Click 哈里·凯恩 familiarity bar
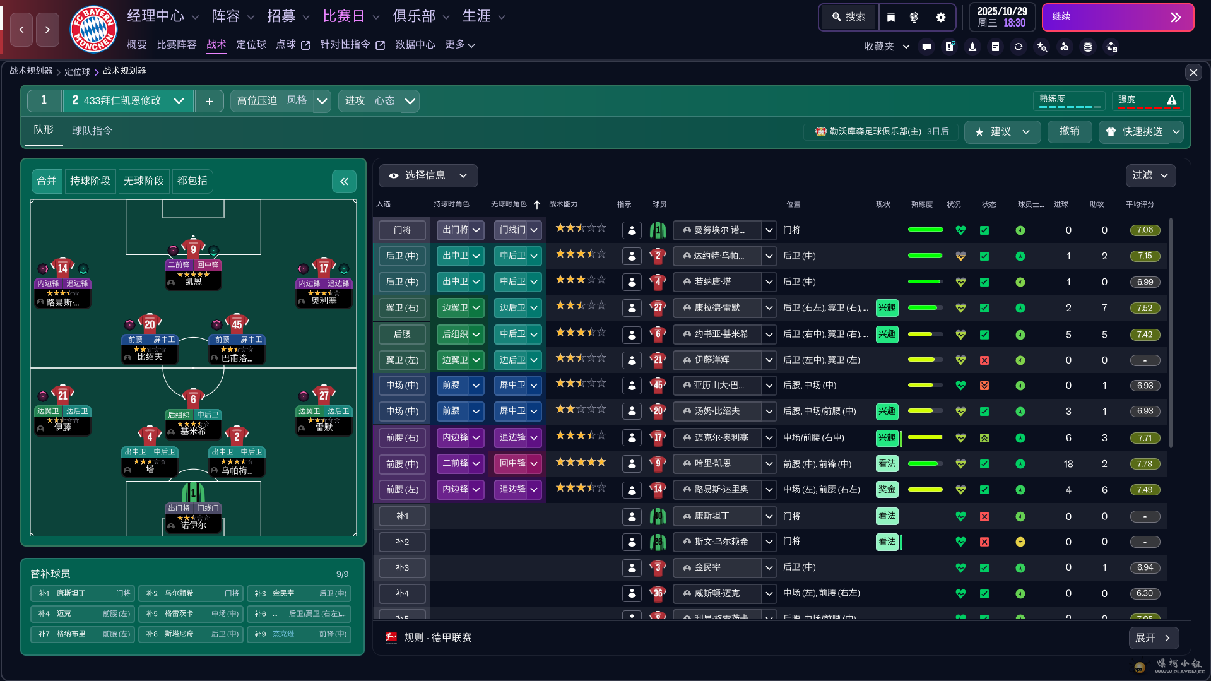 (925, 464)
